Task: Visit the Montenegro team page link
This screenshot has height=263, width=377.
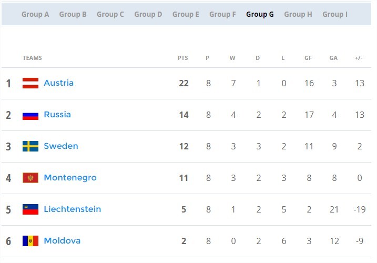Action: [70, 178]
